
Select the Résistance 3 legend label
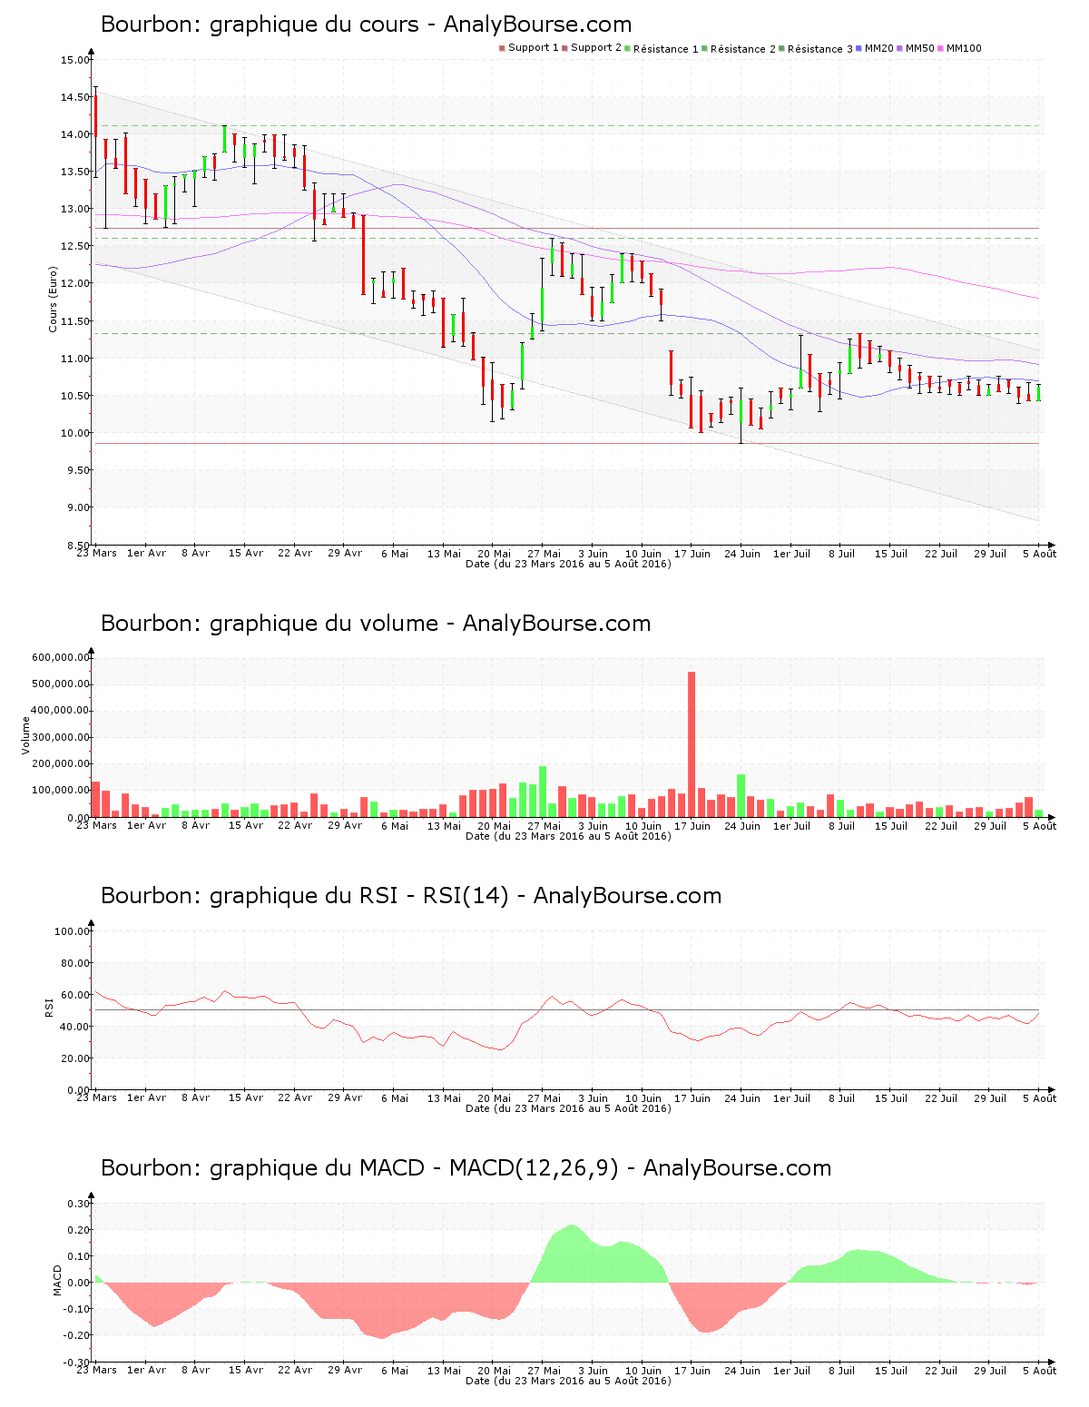tap(820, 48)
